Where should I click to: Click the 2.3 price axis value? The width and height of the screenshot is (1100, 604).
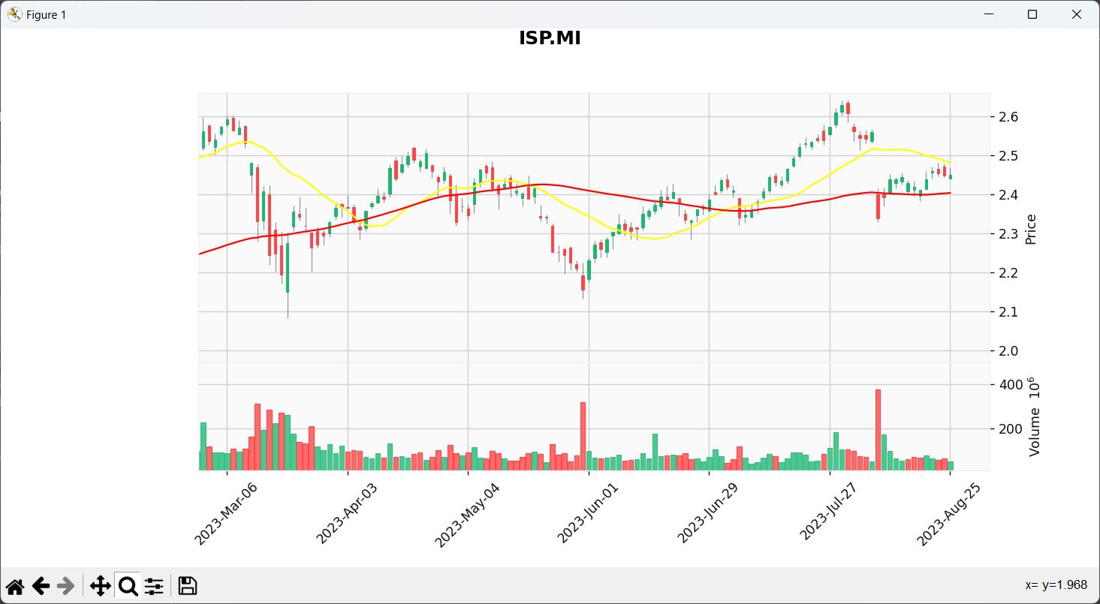coord(1008,234)
